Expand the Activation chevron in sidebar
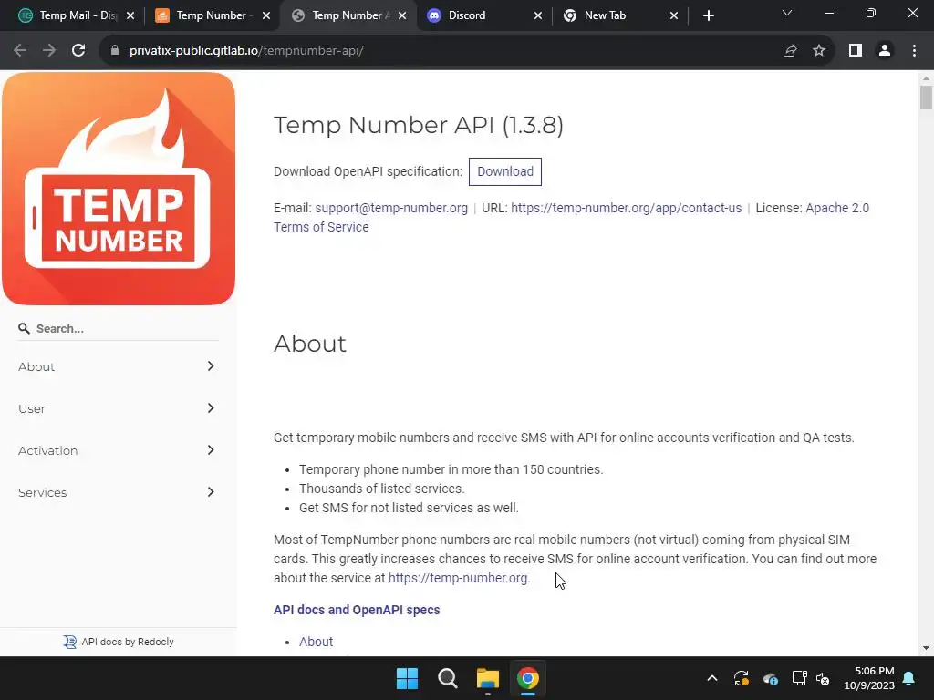 [x=211, y=450]
